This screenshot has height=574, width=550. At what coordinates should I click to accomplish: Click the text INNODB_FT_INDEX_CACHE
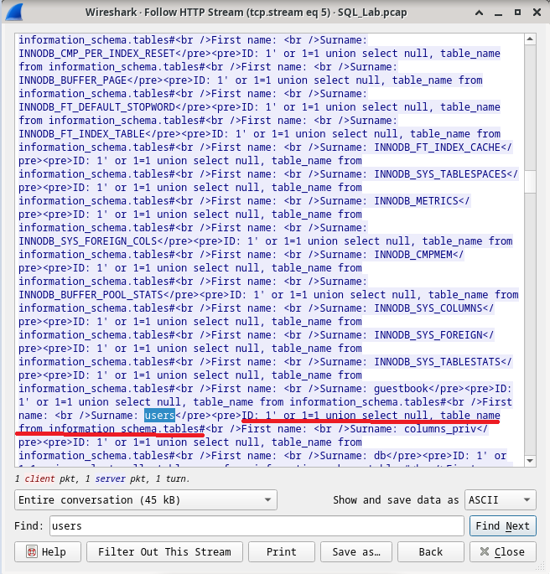[x=437, y=147]
